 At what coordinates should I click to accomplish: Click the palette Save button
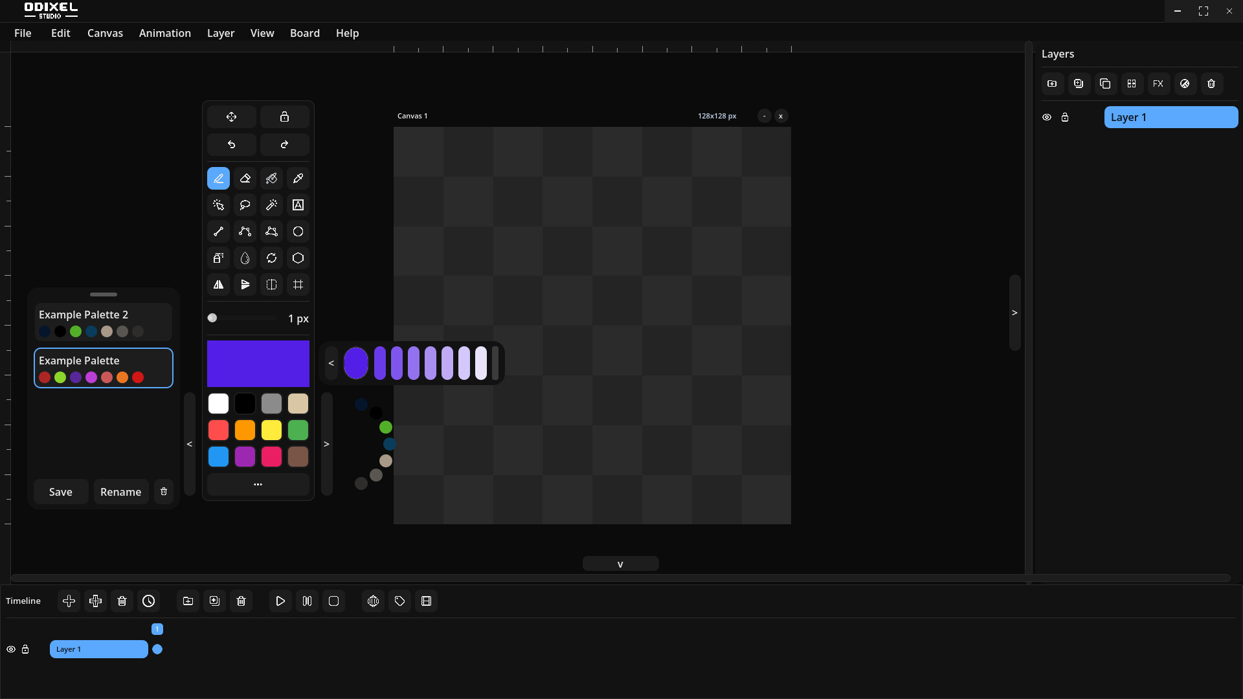click(x=61, y=492)
